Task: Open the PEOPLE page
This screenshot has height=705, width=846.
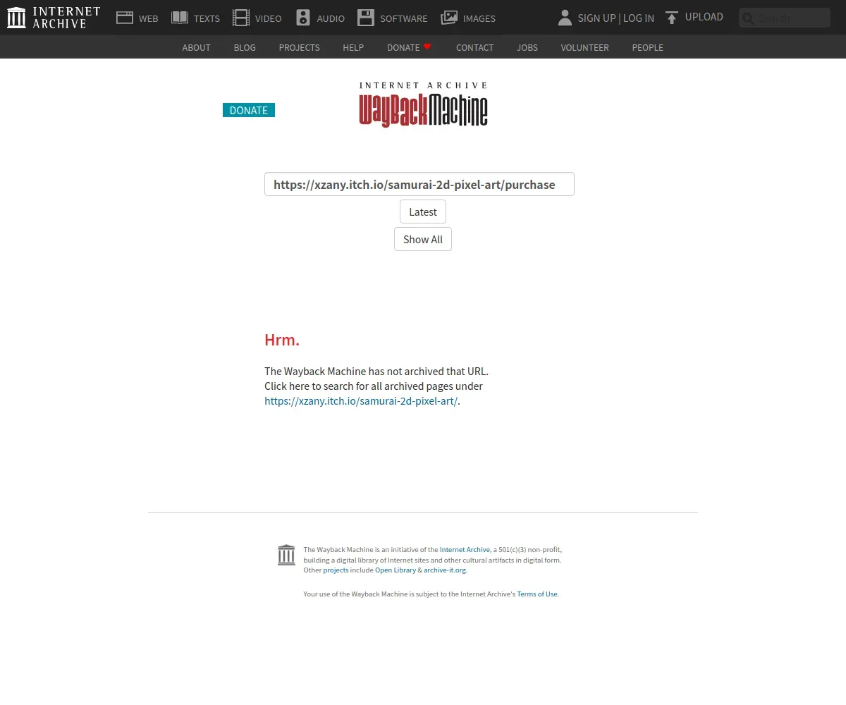Action: point(648,47)
